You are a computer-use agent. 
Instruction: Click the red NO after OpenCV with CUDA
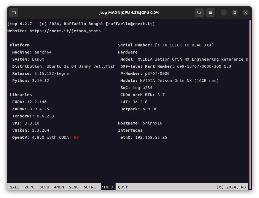click(x=76, y=137)
